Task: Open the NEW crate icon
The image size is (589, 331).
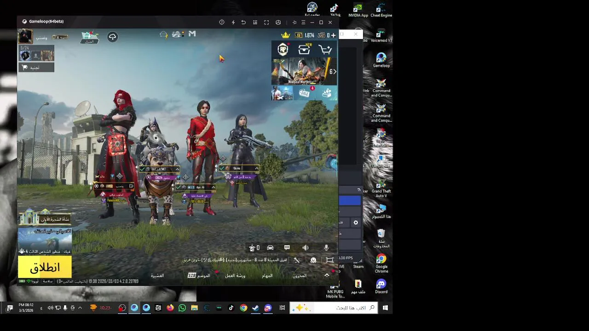Action: 304,50
